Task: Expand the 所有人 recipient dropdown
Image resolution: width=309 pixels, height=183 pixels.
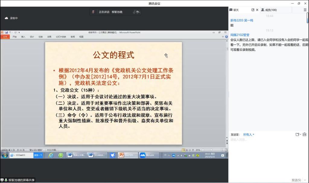Action: pos(249,135)
